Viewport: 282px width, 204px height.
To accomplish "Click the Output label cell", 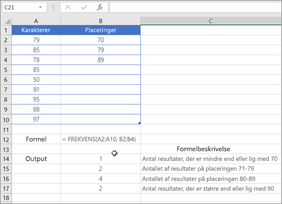I will click(x=36, y=159).
